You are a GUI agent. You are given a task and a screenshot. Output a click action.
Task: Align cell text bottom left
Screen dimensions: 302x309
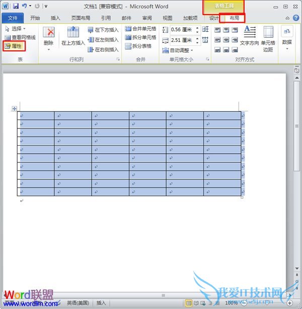tap(217, 49)
